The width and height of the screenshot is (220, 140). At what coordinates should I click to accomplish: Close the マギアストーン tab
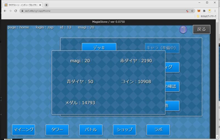tap(40, 5)
